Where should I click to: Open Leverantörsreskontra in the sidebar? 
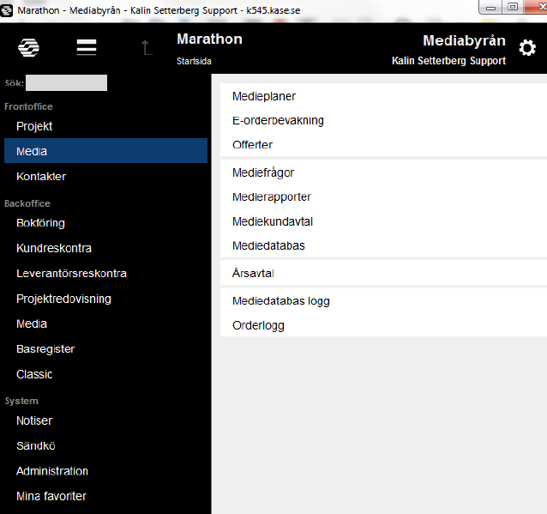[x=71, y=274]
